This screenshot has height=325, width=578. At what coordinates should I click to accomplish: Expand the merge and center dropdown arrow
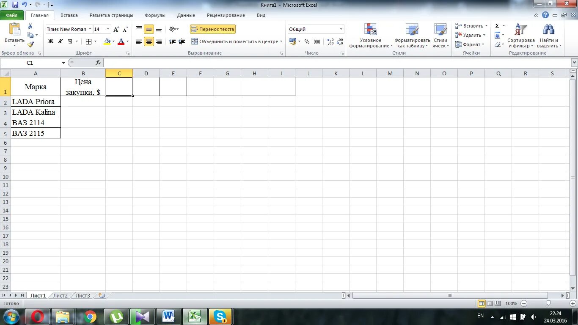tap(281, 41)
